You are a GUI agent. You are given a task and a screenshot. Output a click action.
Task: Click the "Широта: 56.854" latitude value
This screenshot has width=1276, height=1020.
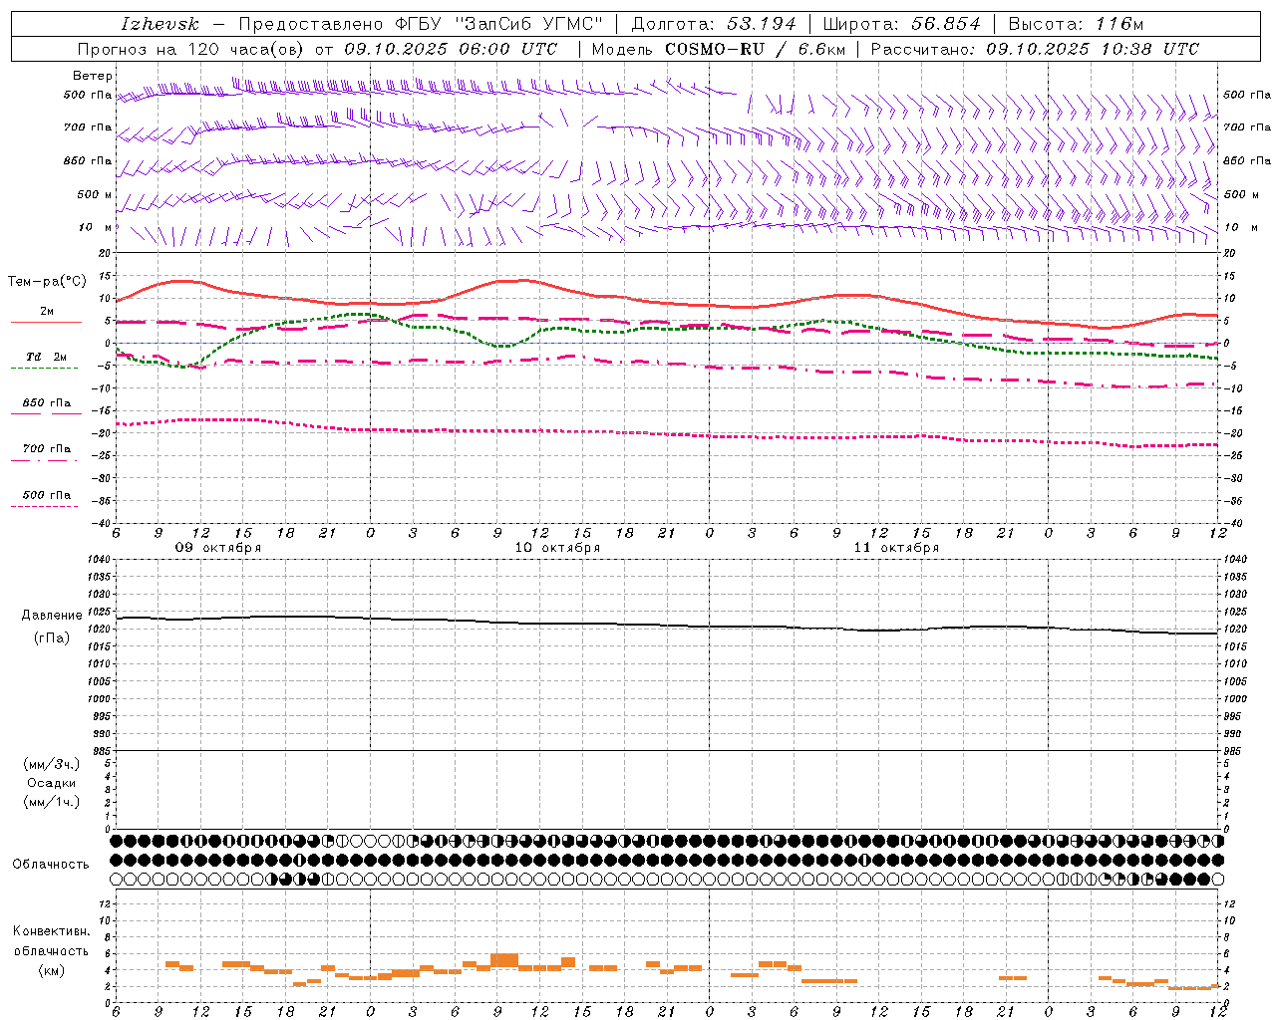pyautogui.click(x=902, y=24)
